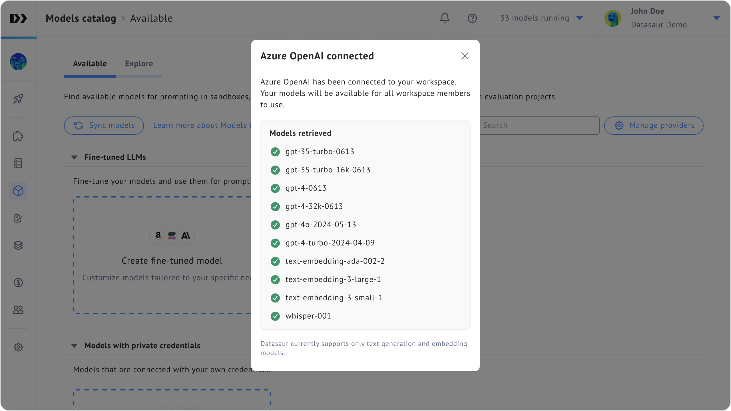
Task: Open the stacked layers sidebar icon
Action: point(18,245)
